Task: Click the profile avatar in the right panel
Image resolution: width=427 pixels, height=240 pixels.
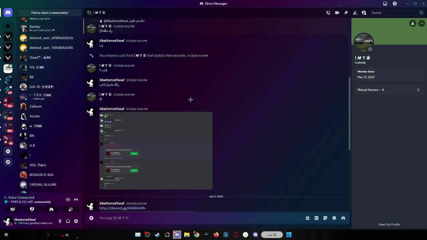Action: pyautogui.click(x=364, y=43)
